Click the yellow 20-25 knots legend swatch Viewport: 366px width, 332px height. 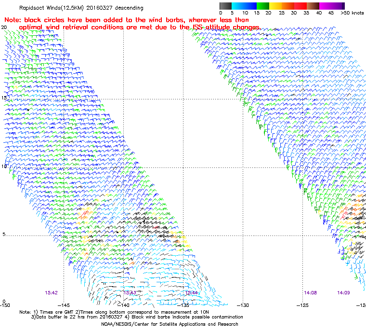[x=275, y=6]
